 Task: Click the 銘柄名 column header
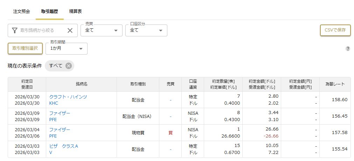(81, 84)
